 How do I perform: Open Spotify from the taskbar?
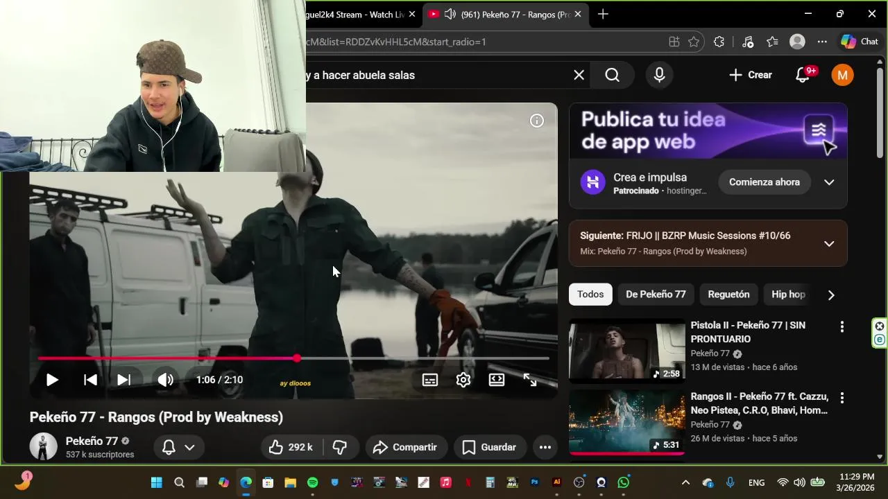(x=312, y=482)
